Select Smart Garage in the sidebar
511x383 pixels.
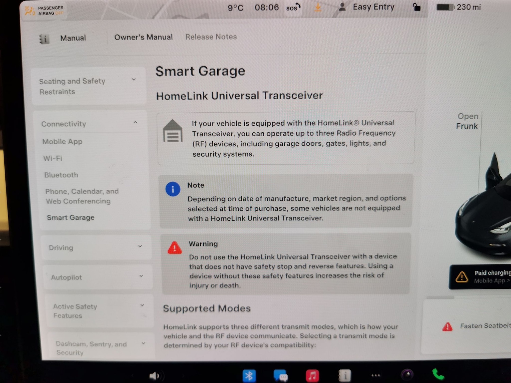(x=70, y=218)
